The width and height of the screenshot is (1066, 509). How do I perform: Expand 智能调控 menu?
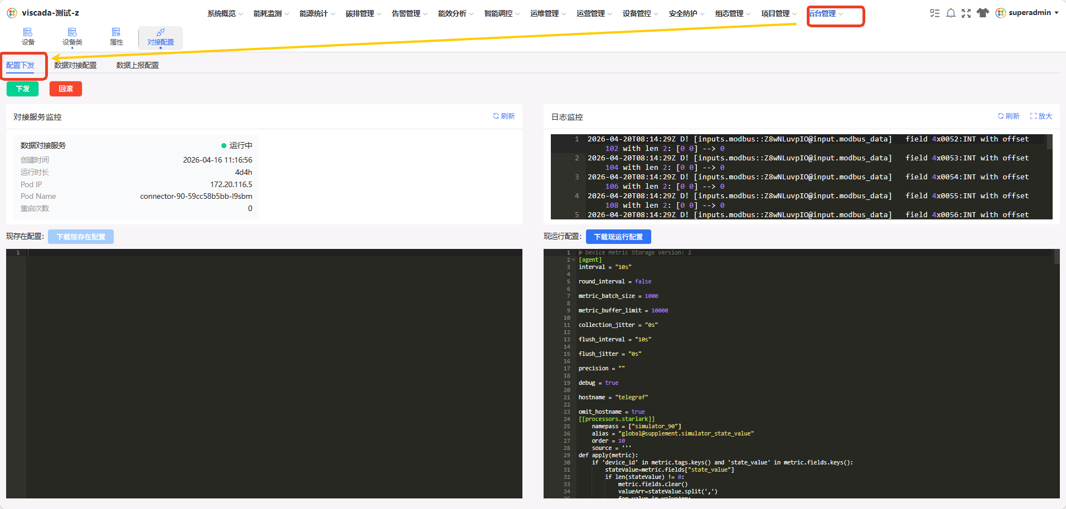(502, 13)
